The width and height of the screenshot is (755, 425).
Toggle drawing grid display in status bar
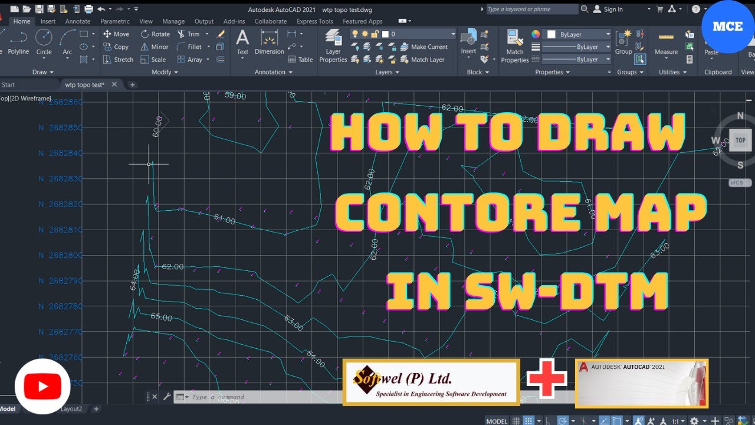(516, 421)
